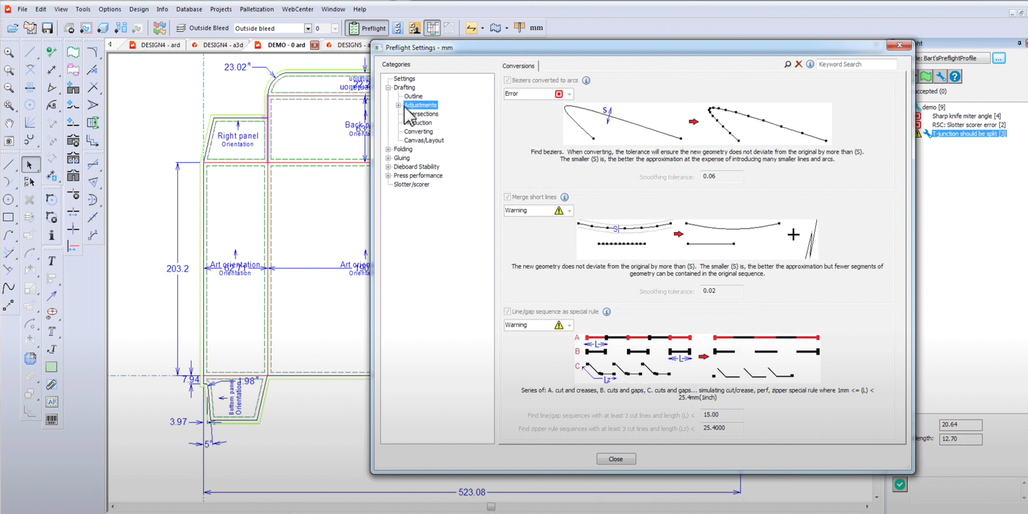The image size is (1028, 514).
Task: Select the Zoom In magnifier tool
Action: [x=9, y=52]
